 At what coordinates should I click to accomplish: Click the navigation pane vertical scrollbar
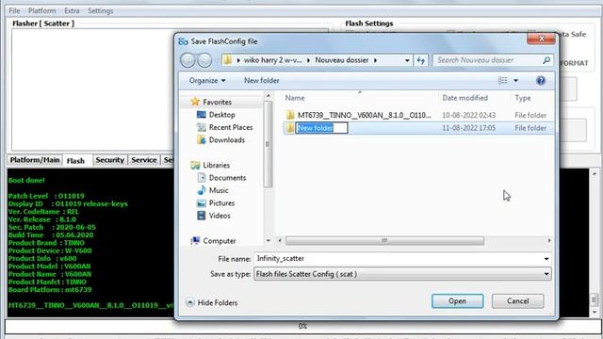coord(268,144)
